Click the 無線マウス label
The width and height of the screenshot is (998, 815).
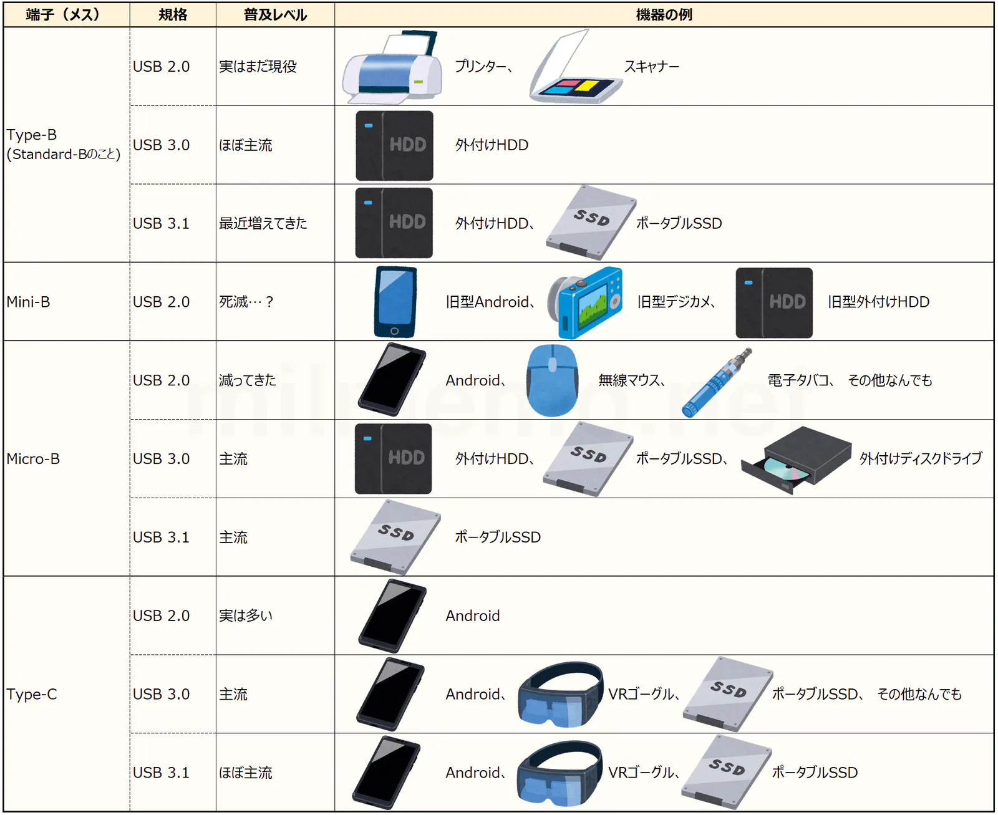coord(629,380)
